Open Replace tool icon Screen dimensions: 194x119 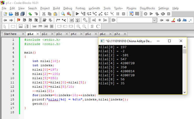(x=69, y=14)
